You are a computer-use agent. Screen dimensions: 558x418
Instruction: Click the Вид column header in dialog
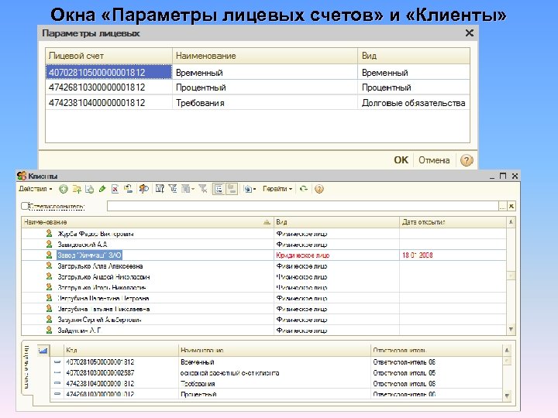[414, 56]
